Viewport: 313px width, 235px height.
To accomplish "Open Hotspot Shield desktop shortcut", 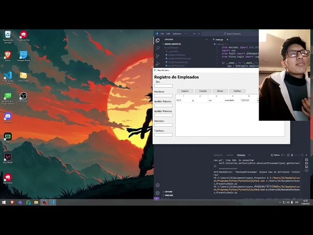I will coord(23,56).
